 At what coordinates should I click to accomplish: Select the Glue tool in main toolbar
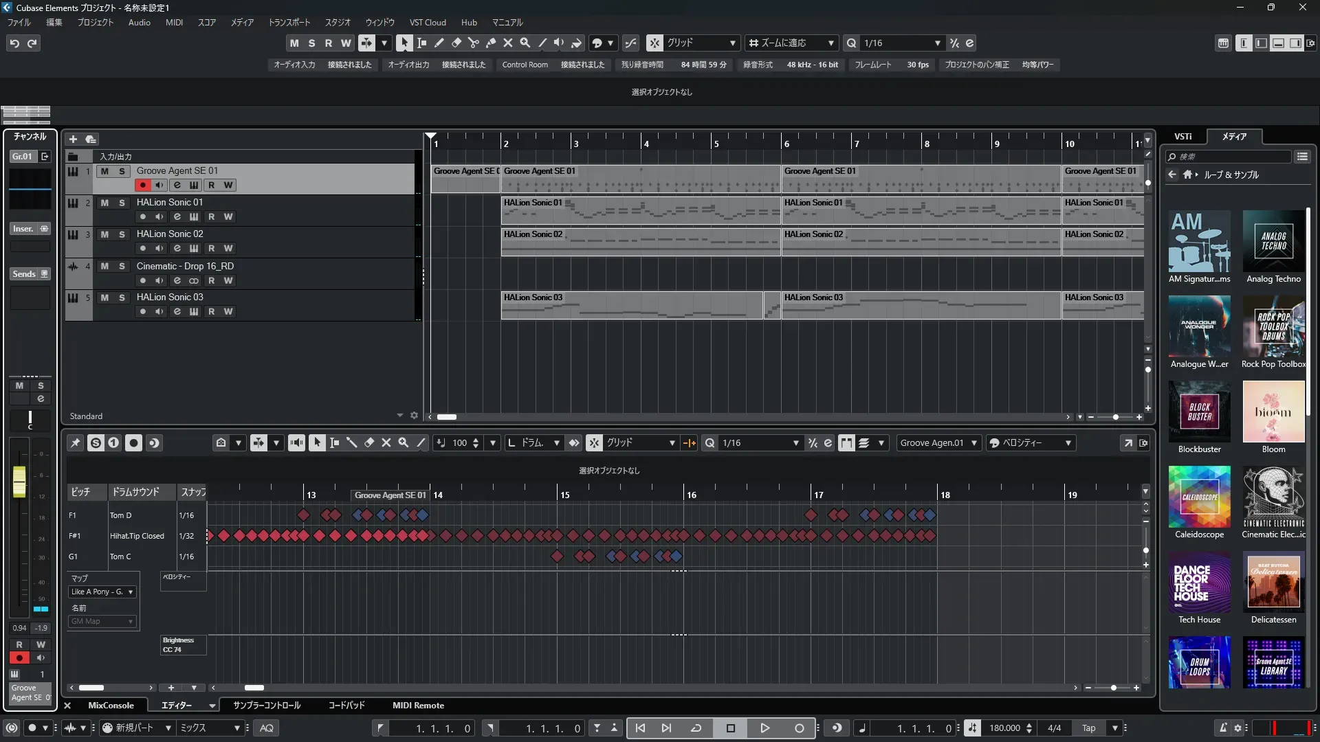coord(490,43)
